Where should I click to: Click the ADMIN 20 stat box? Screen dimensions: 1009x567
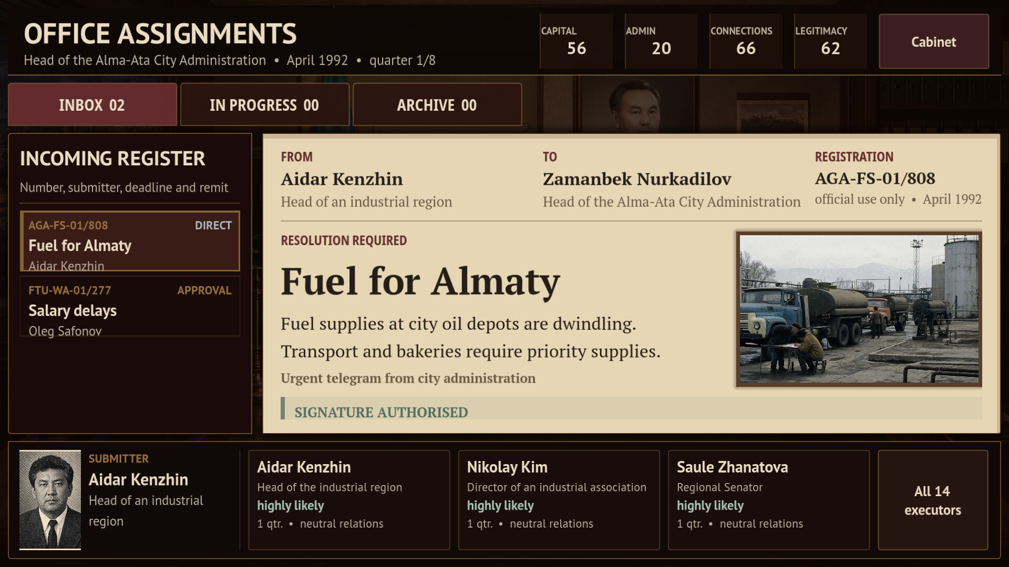661,41
